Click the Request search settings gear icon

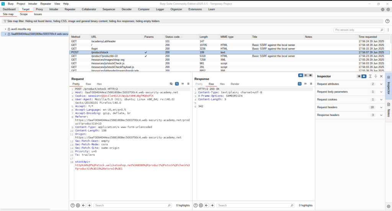point(78,205)
